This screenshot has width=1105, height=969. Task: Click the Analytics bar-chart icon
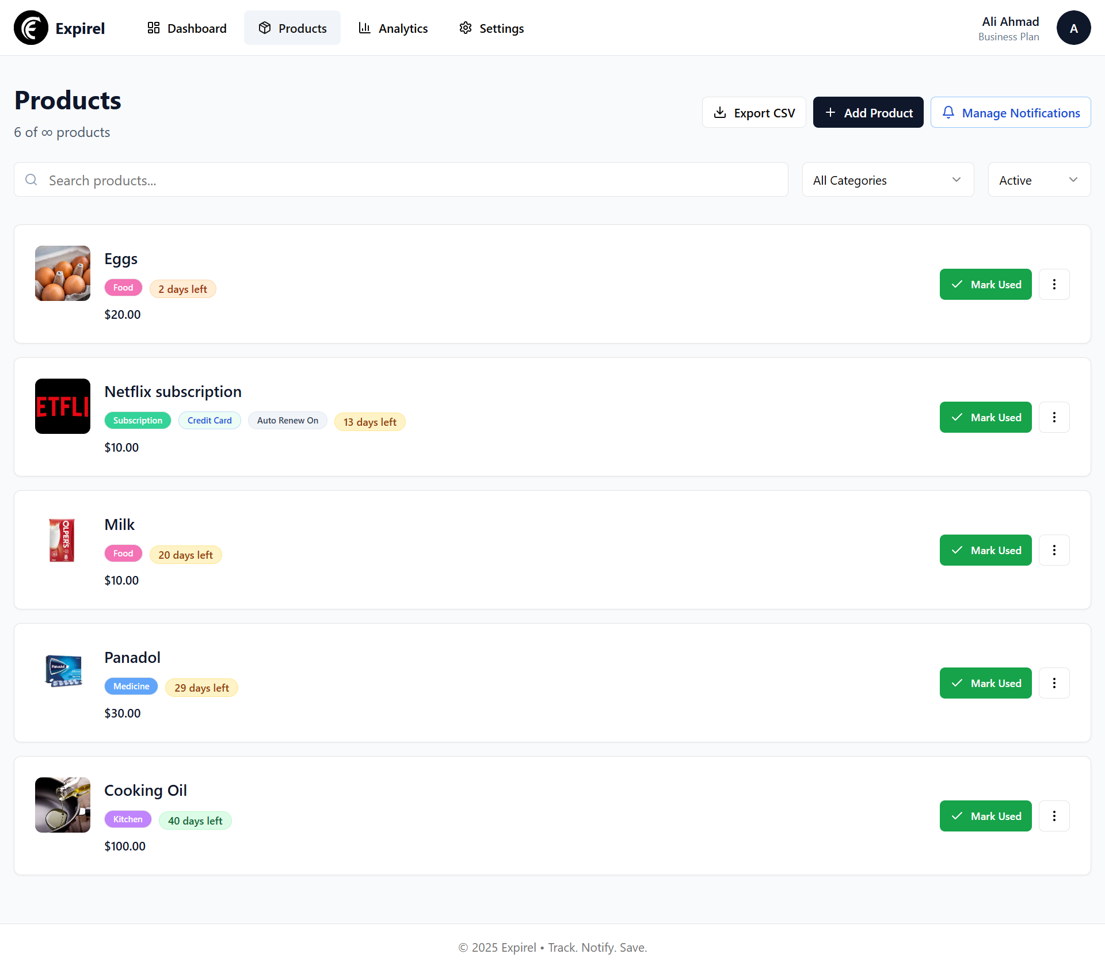click(364, 28)
